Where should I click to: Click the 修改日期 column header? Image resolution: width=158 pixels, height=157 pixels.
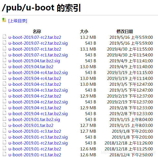coord(125,31)
